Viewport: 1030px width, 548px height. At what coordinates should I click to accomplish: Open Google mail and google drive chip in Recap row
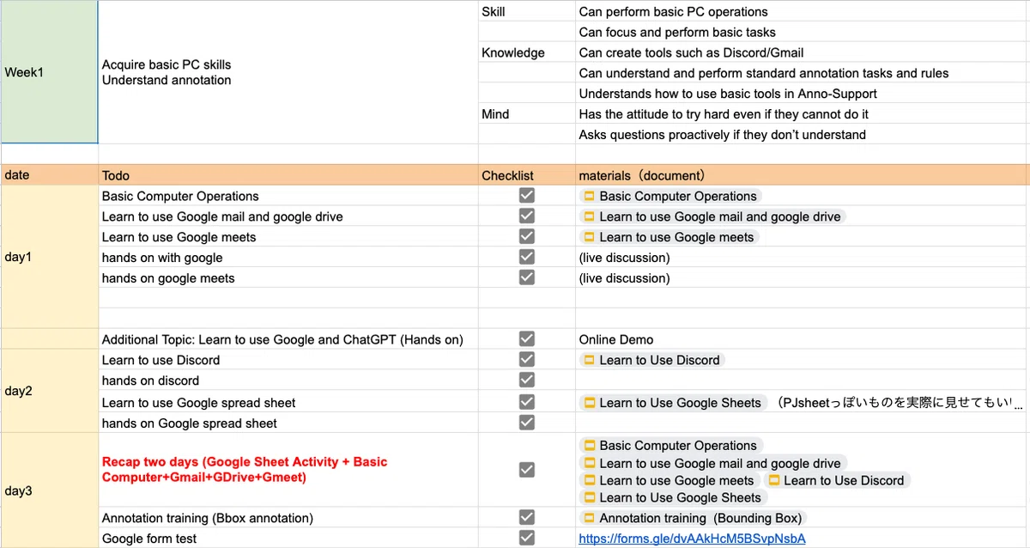point(712,463)
